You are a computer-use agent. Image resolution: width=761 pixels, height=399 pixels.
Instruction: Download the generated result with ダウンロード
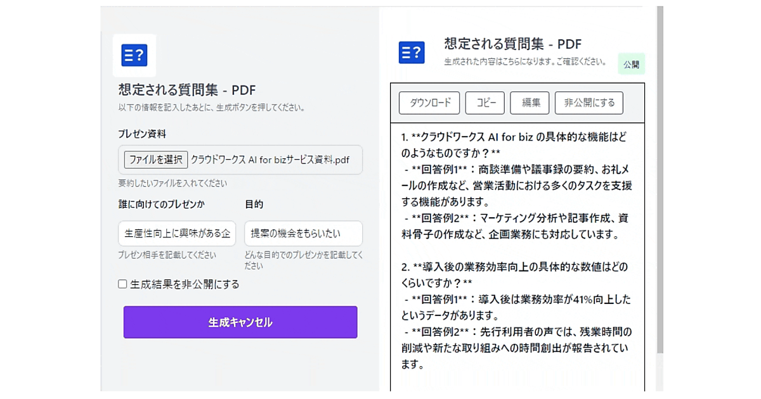pyautogui.click(x=430, y=103)
